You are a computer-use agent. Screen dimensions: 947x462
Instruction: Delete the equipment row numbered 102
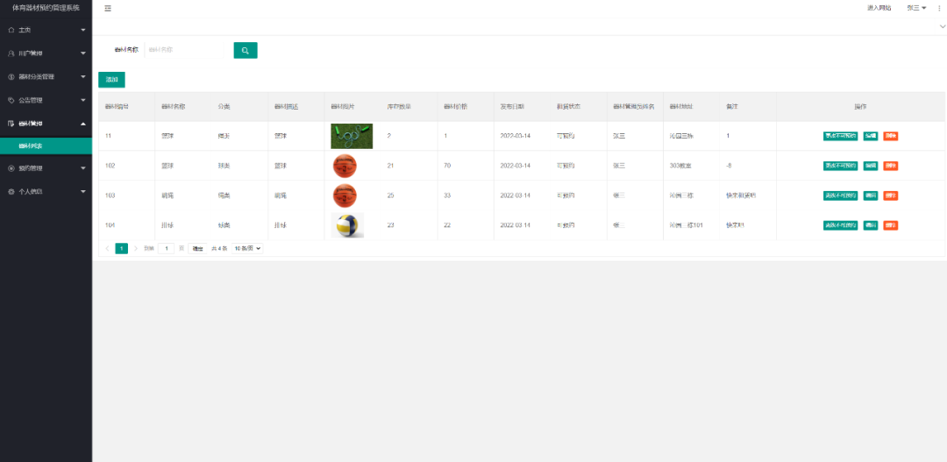coord(890,166)
